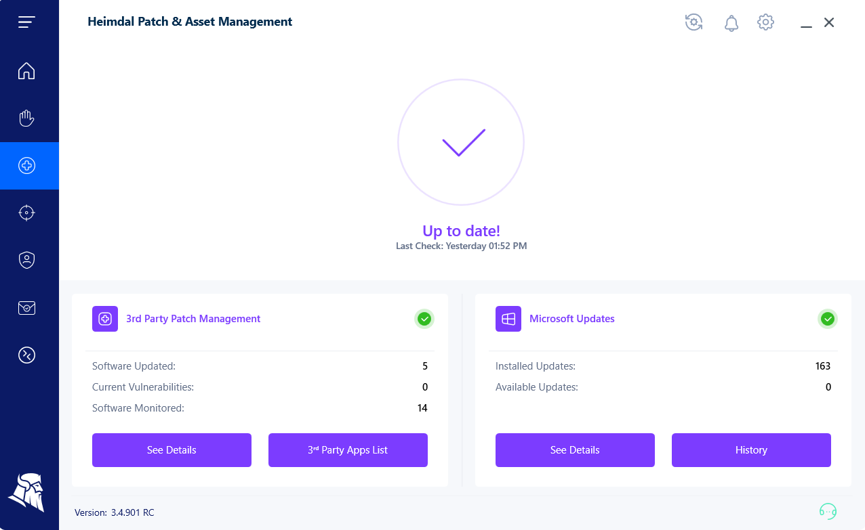Open the hand-icon module in the sidebar

[26, 118]
